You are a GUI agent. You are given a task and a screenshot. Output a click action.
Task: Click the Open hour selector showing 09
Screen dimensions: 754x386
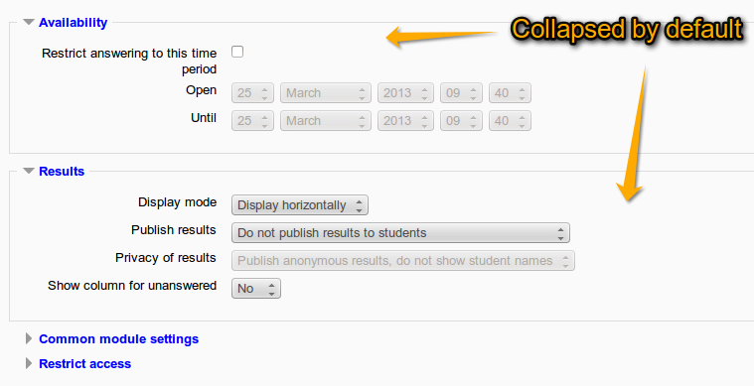tap(461, 93)
